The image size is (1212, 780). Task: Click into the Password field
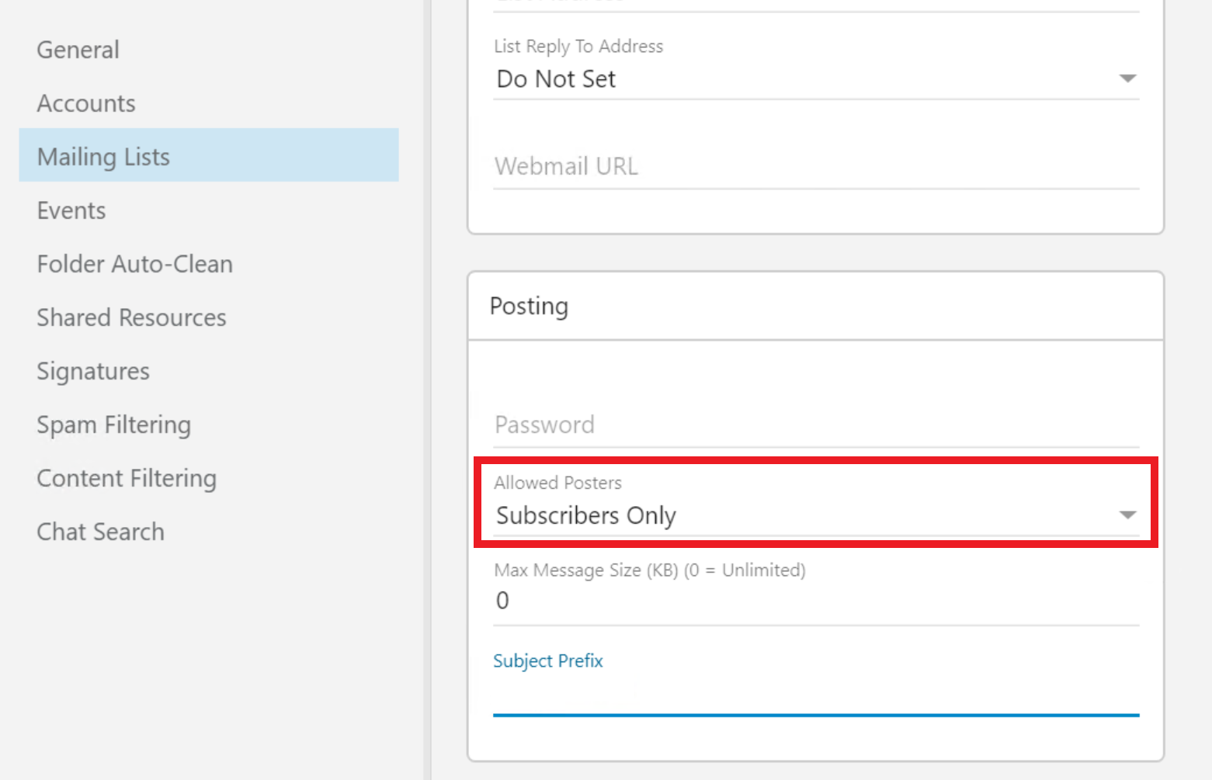click(x=815, y=425)
